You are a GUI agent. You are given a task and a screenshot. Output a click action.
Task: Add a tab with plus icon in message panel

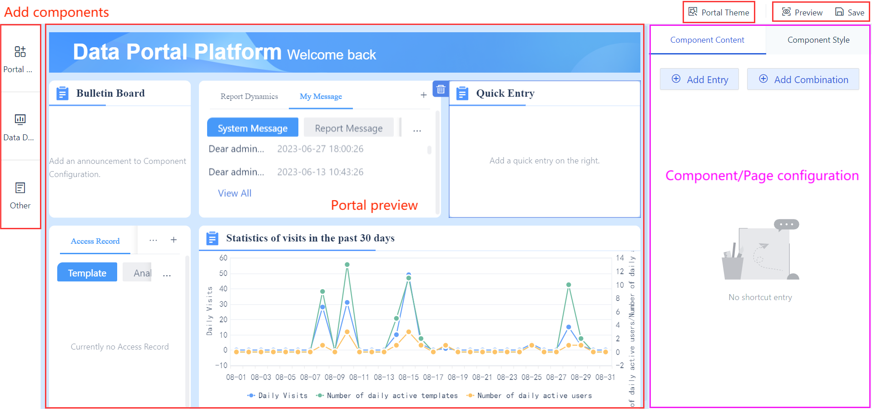423,95
